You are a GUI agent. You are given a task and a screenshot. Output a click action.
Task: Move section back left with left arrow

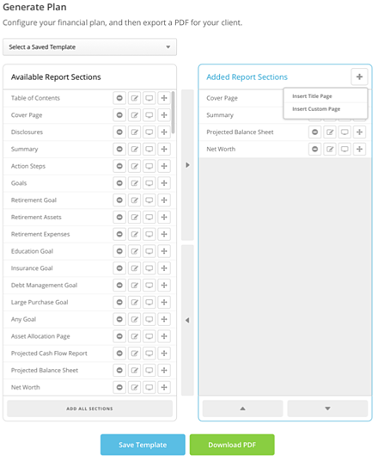click(x=187, y=321)
